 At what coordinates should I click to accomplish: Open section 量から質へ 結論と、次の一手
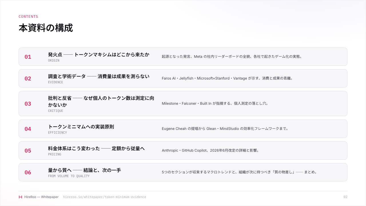85,170
